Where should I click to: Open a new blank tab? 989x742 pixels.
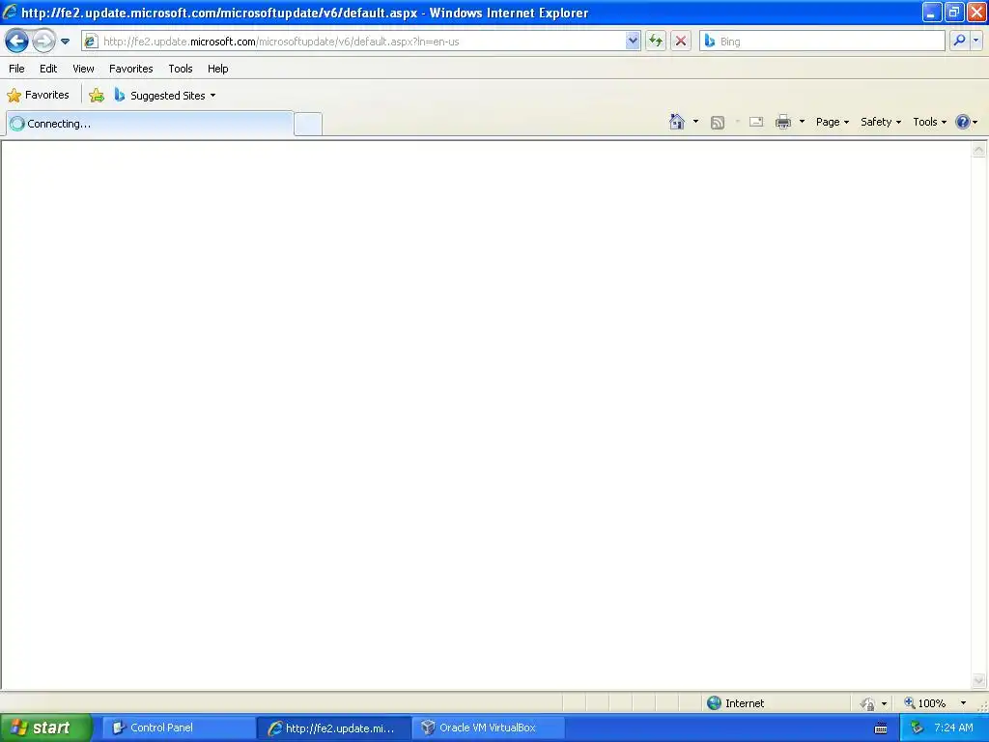(308, 124)
